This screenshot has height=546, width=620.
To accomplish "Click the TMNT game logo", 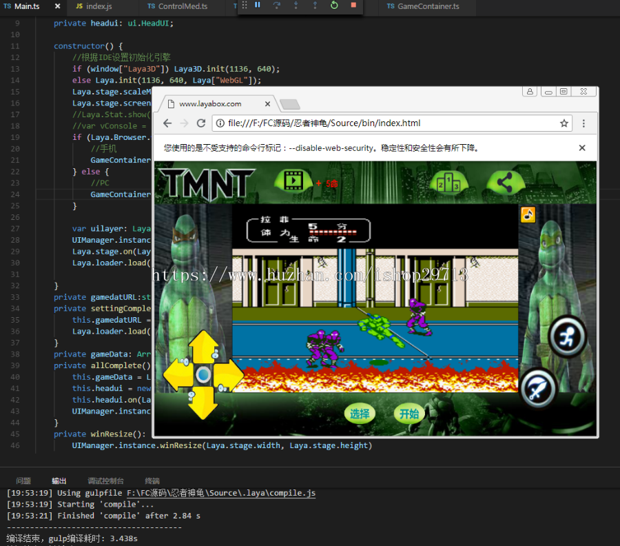I will [207, 183].
